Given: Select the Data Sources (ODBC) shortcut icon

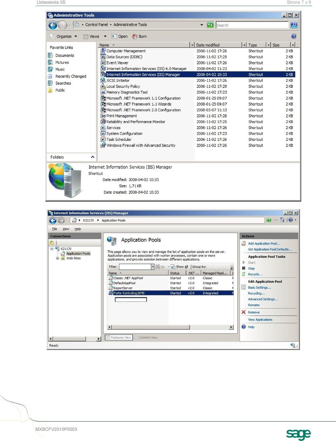Looking at the screenshot, I should tap(103, 57).
